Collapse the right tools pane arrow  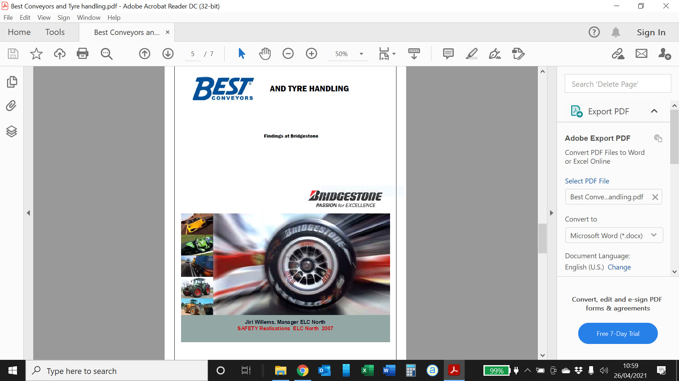click(x=551, y=213)
